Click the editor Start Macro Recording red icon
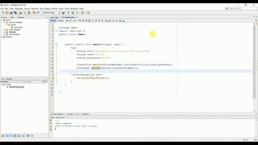Screen dimensions: 258x145 click(113, 21)
